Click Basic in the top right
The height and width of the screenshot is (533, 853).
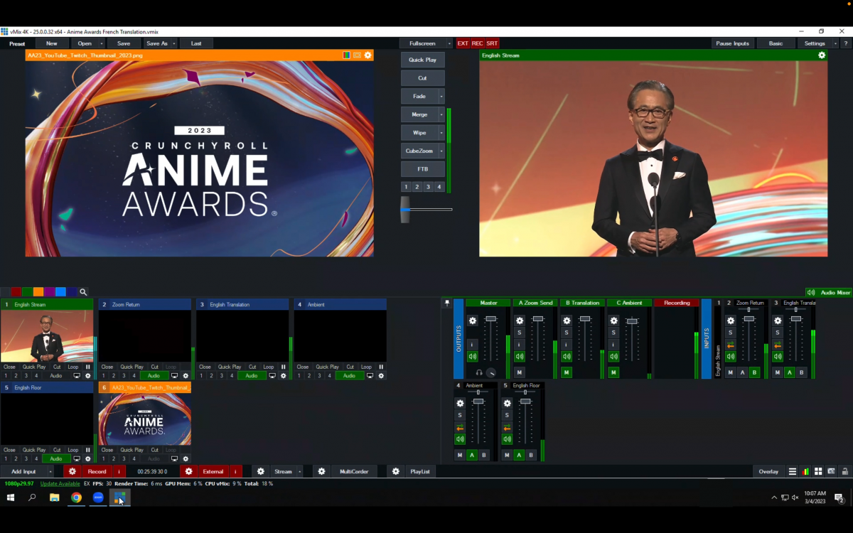[x=776, y=43]
